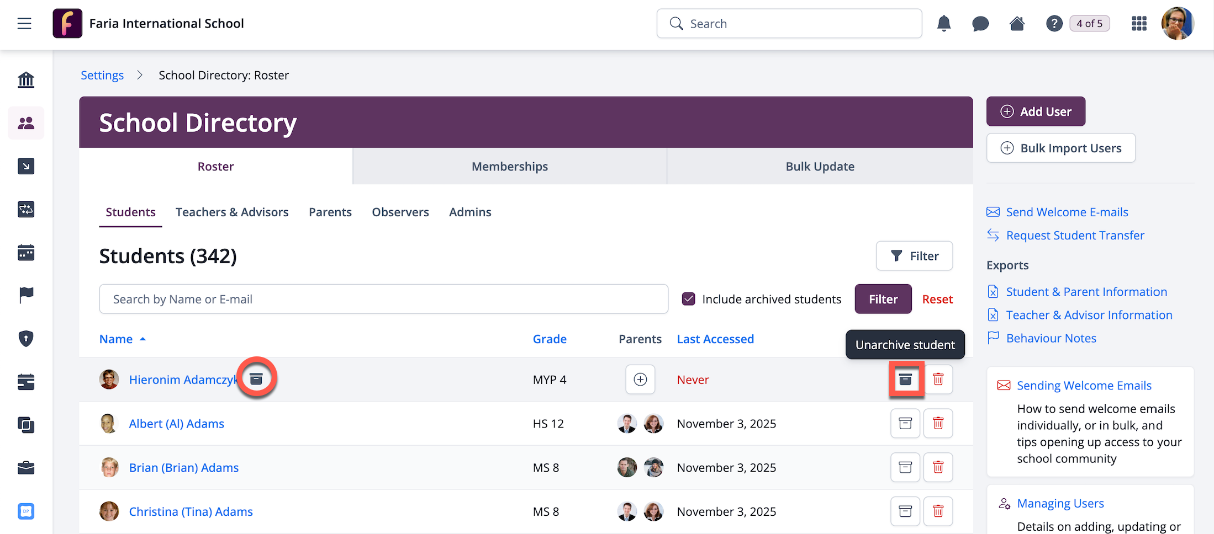This screenshot has height=534, width=1214.
Task: Open the calendar icon in sidebar
Action: click(26, 253)
